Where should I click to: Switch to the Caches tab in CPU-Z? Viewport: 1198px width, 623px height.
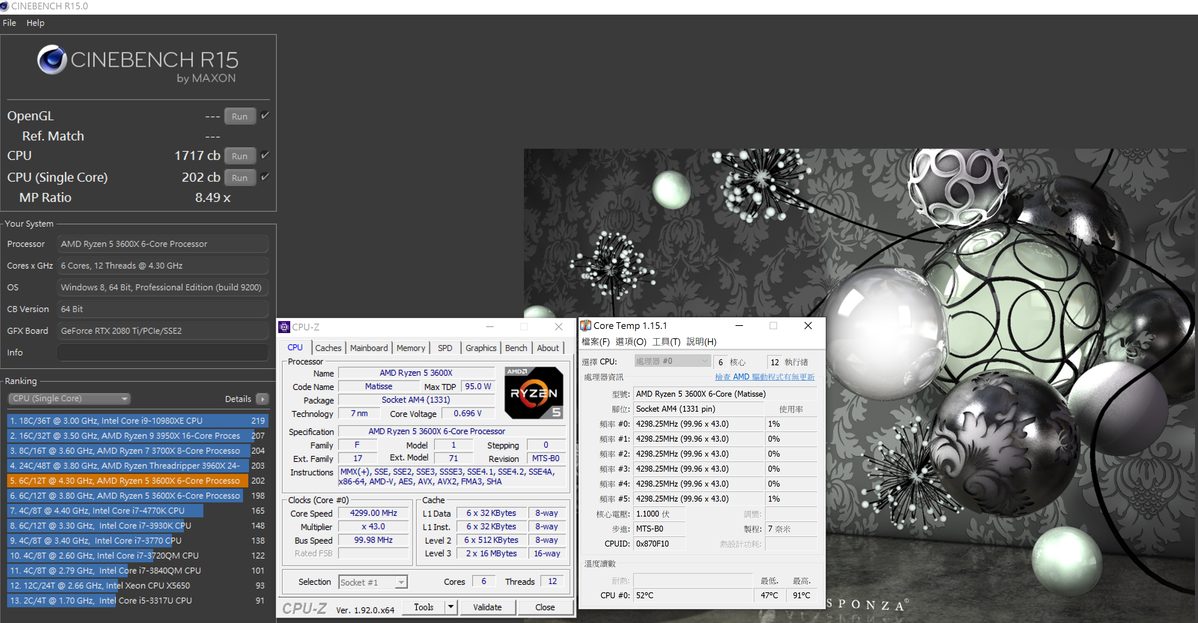(x=328, y=348)
